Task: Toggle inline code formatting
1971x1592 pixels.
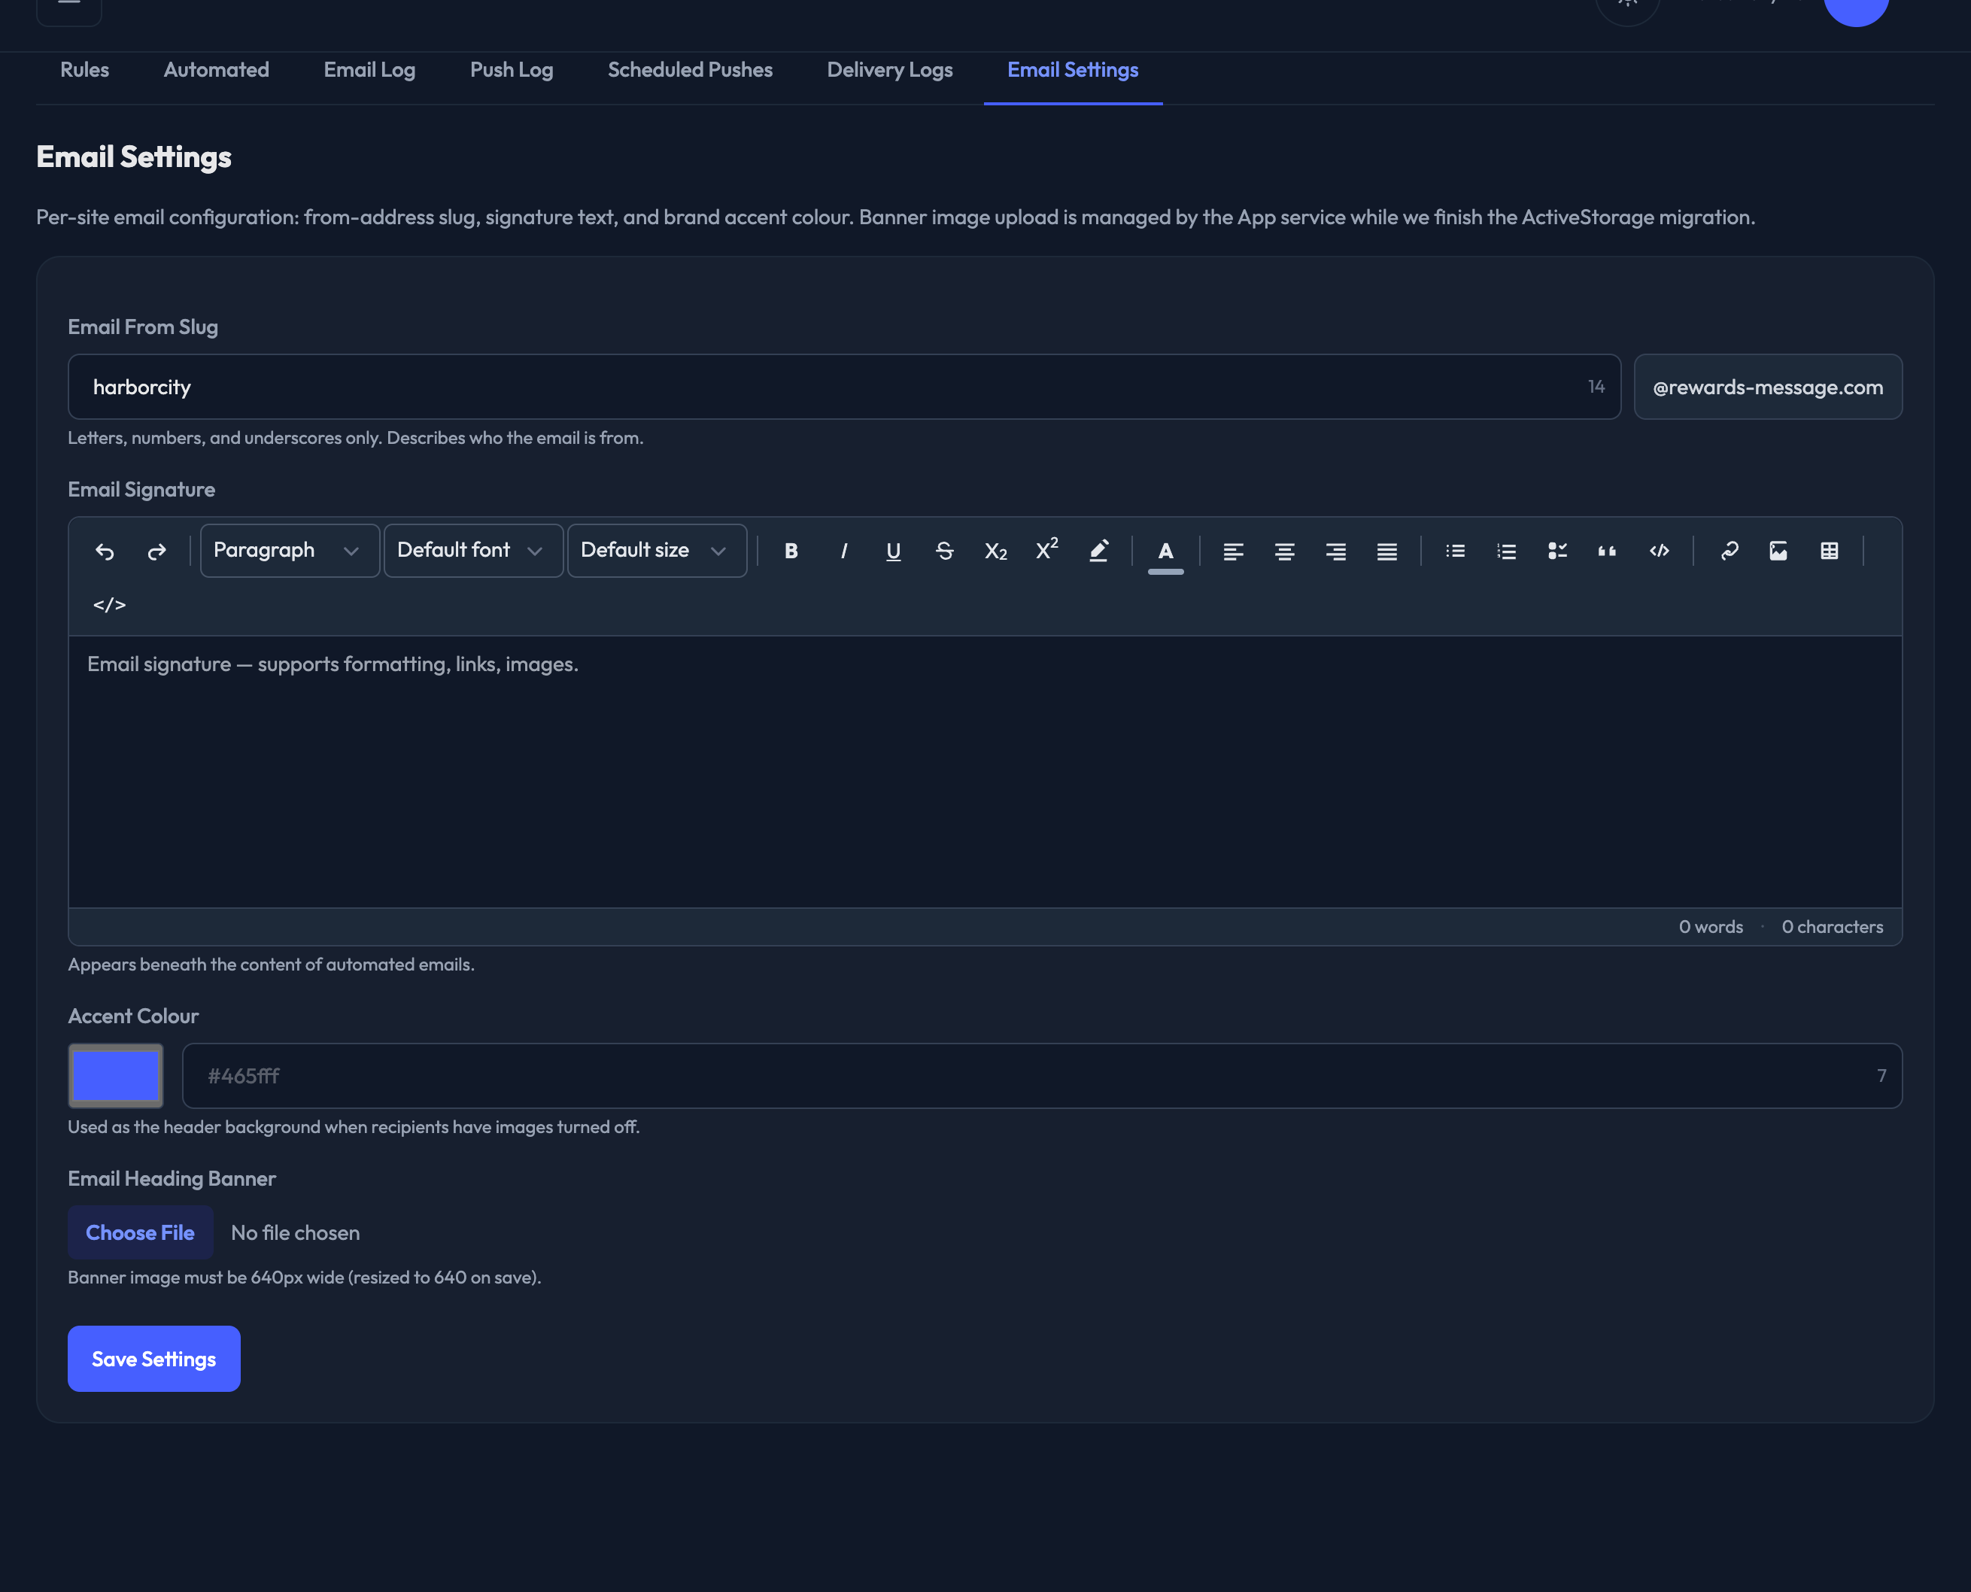Action: coord(1660,551)
